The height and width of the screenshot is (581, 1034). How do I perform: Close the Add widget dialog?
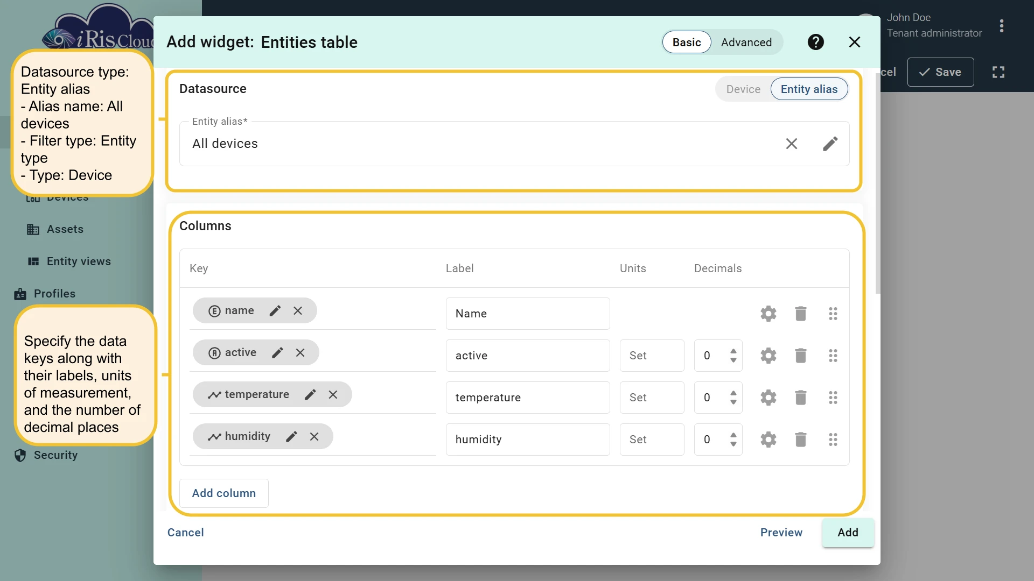click(x=855, y=42)
